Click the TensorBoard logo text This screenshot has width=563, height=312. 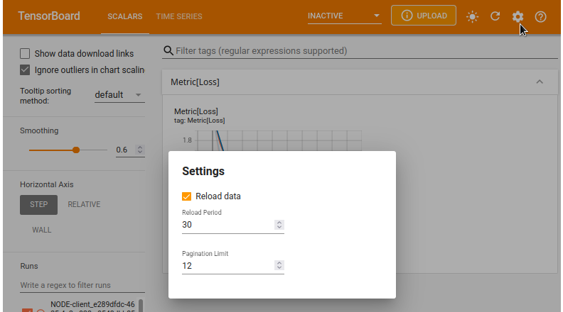[49, 16]
